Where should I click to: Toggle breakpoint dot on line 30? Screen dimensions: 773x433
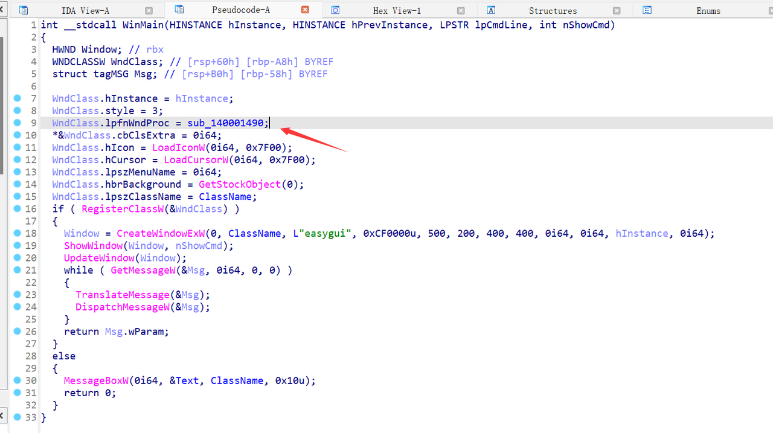[17, 380]
